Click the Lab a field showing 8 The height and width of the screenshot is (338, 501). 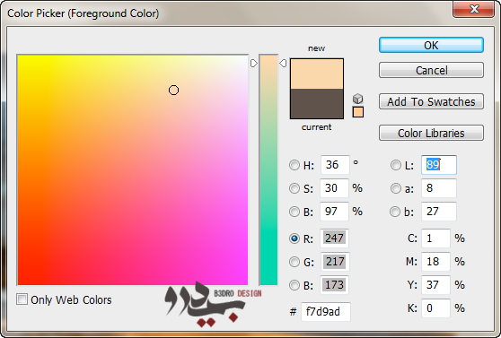coord(439,188)
